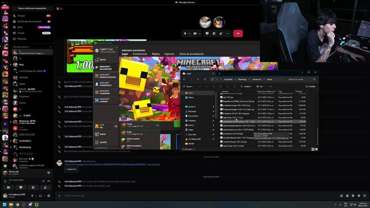Image resolution: width=370 pixels, height=208 pixels.
Task: Hang up the Discord call with red button
Action: tap(238, 34)
